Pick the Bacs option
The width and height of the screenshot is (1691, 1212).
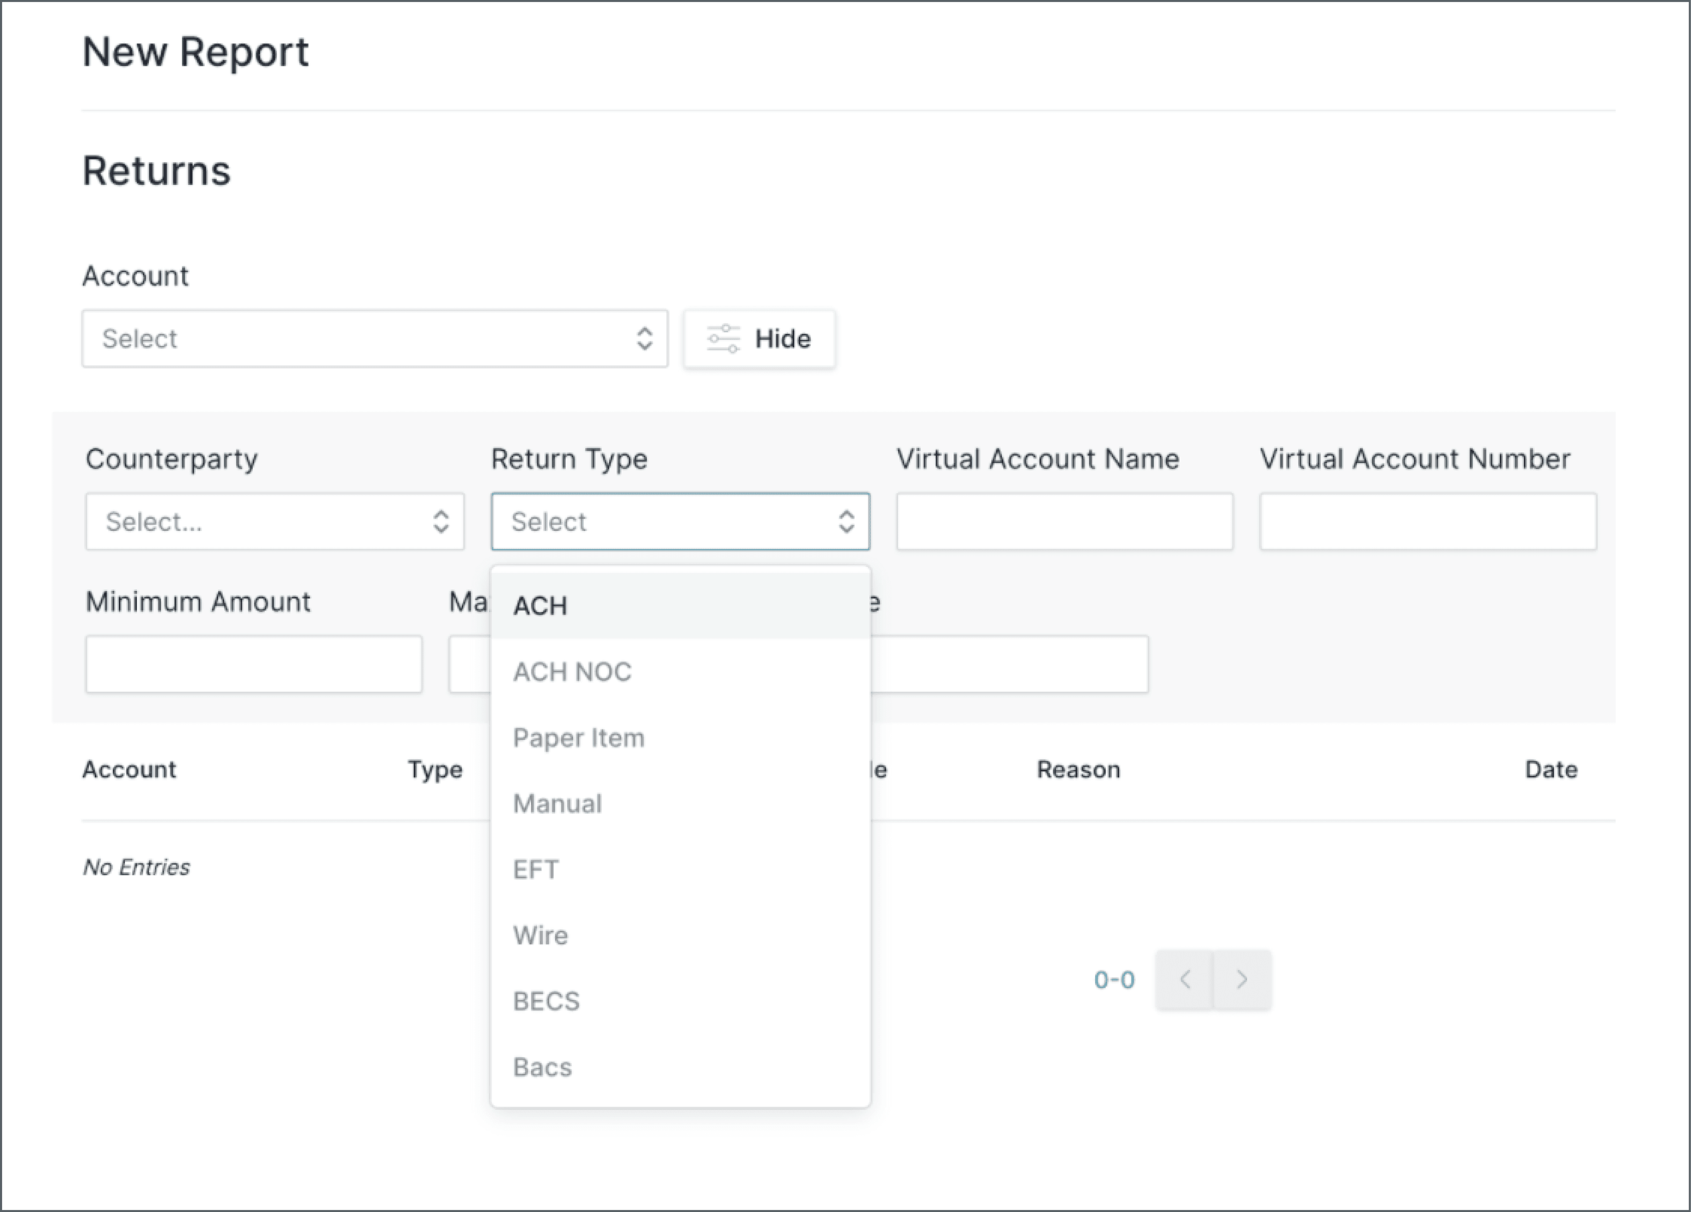coord(542,1068)
